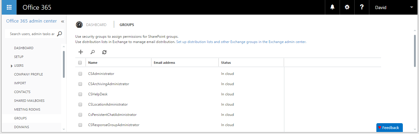Sort by the Status column header

(226, 63)
